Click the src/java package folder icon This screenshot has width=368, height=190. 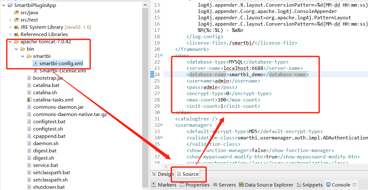tap(16, 12)
